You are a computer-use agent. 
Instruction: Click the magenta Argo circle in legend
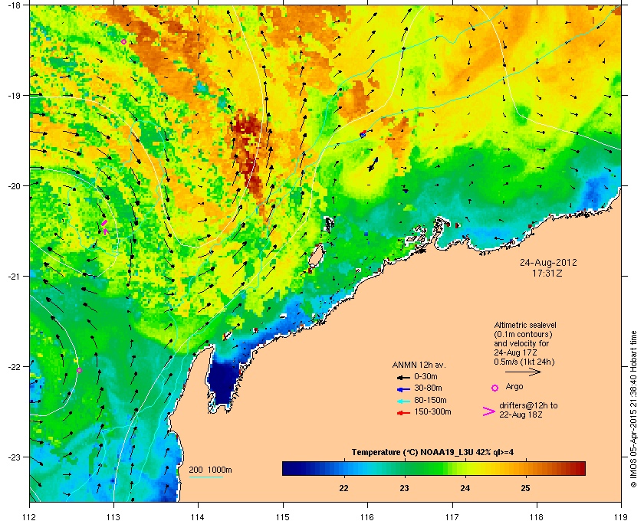pos(495,388)
